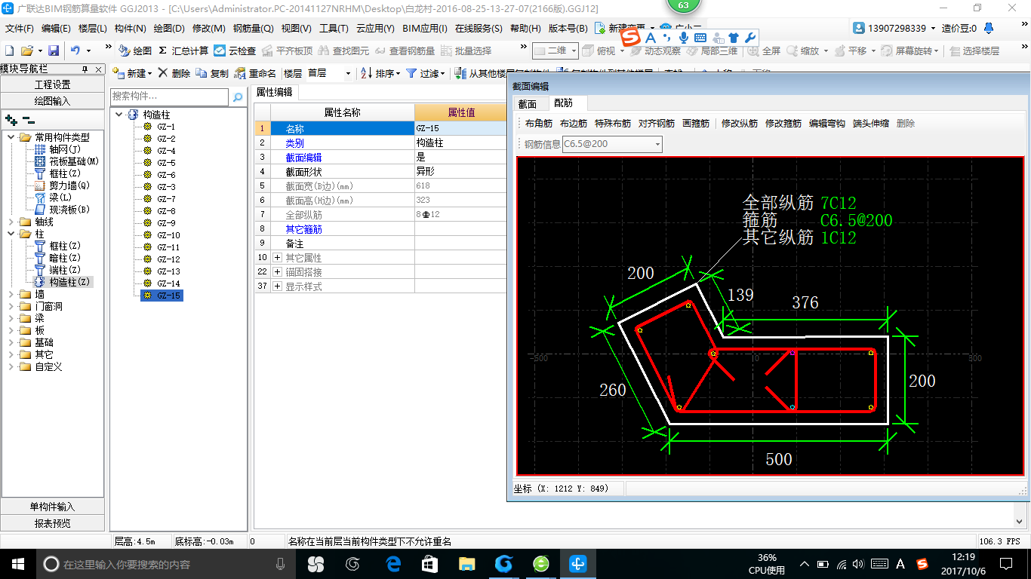Click the 布边筋 button
1031x579 pixels.
coord(574,123)
